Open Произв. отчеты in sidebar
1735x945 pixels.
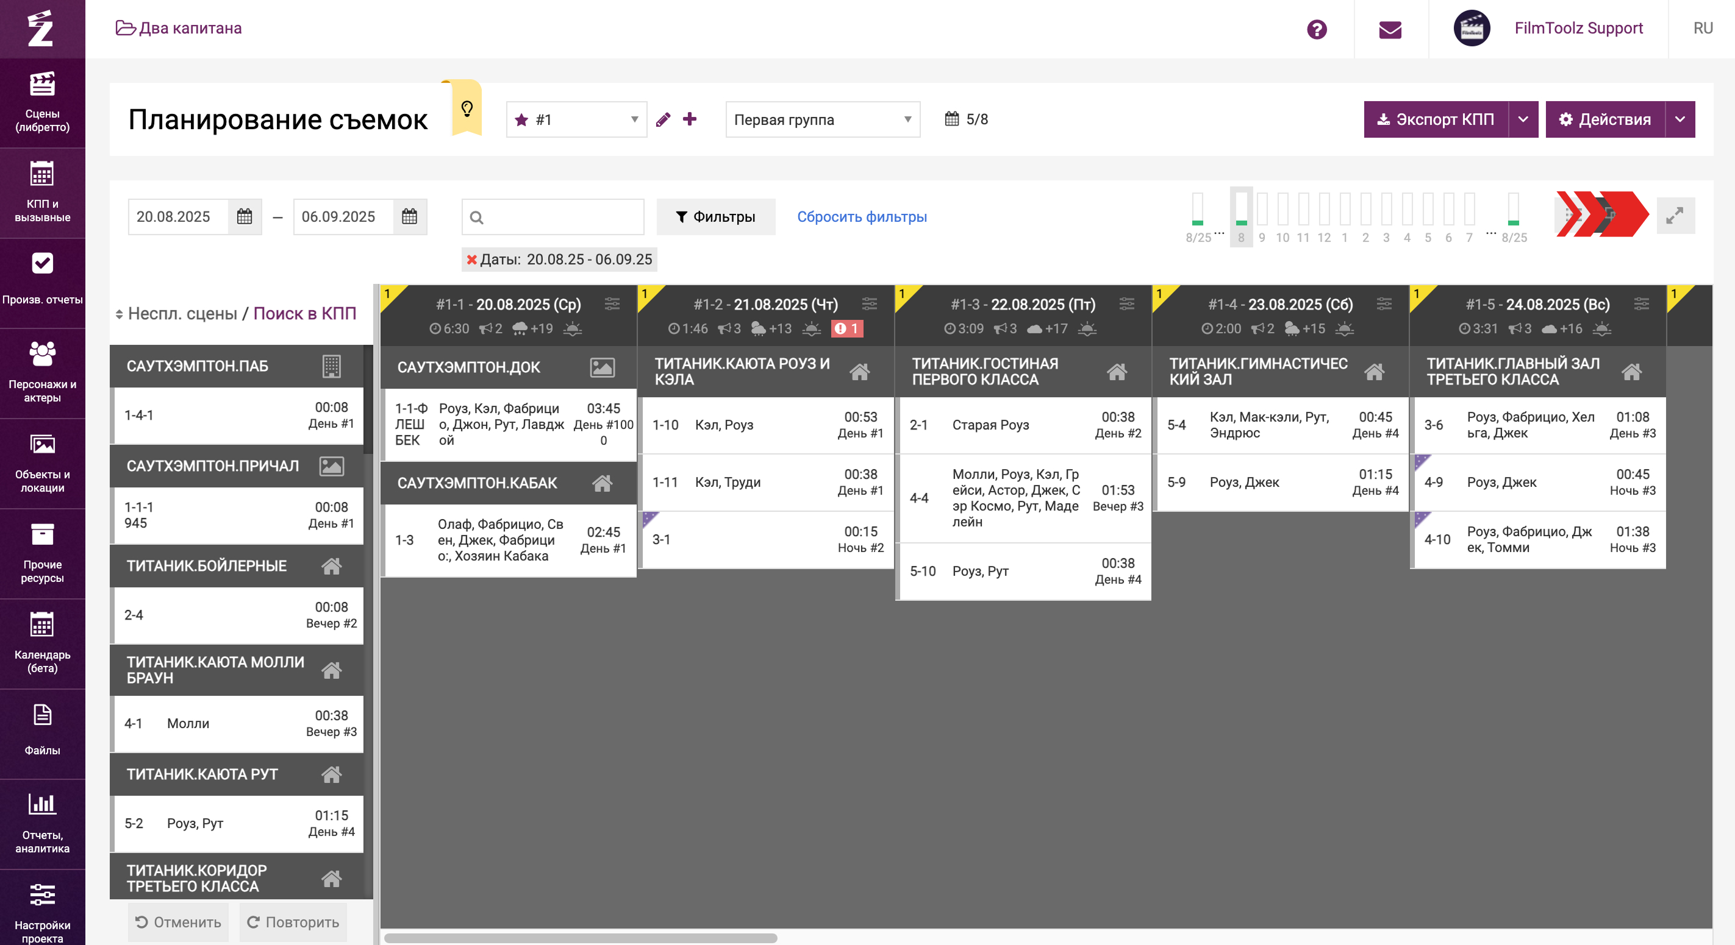43,283
